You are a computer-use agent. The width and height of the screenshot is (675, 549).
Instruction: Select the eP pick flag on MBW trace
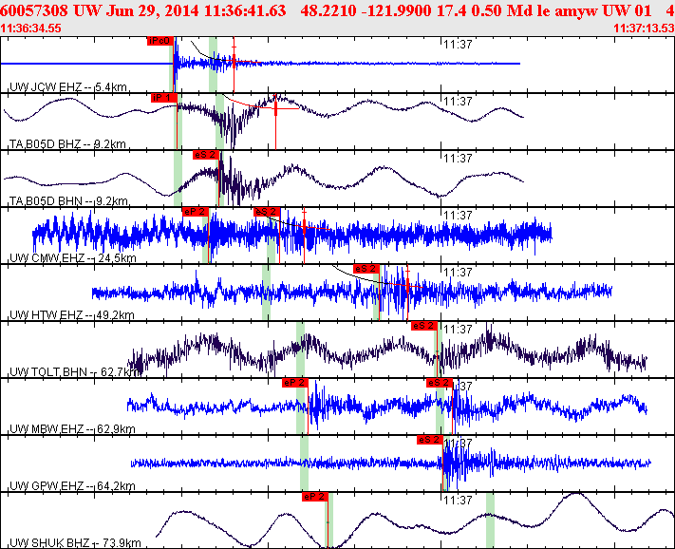tap(295, 382)
